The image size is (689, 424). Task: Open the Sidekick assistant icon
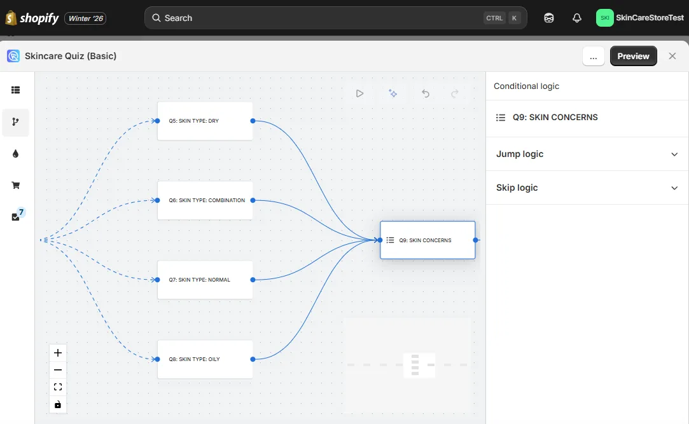549,18
